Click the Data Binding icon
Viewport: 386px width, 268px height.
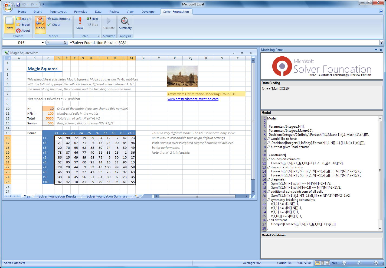49,19
